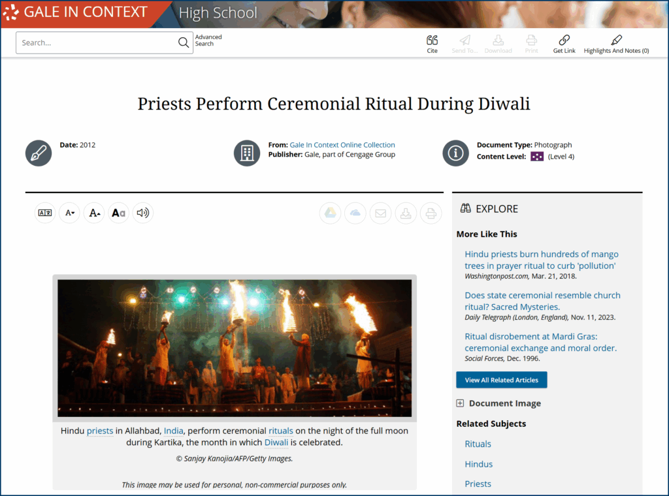The height and width of the screenshot is (496, 669).
Task: Open display options Aa icon
Action: [x=119, y=213]
